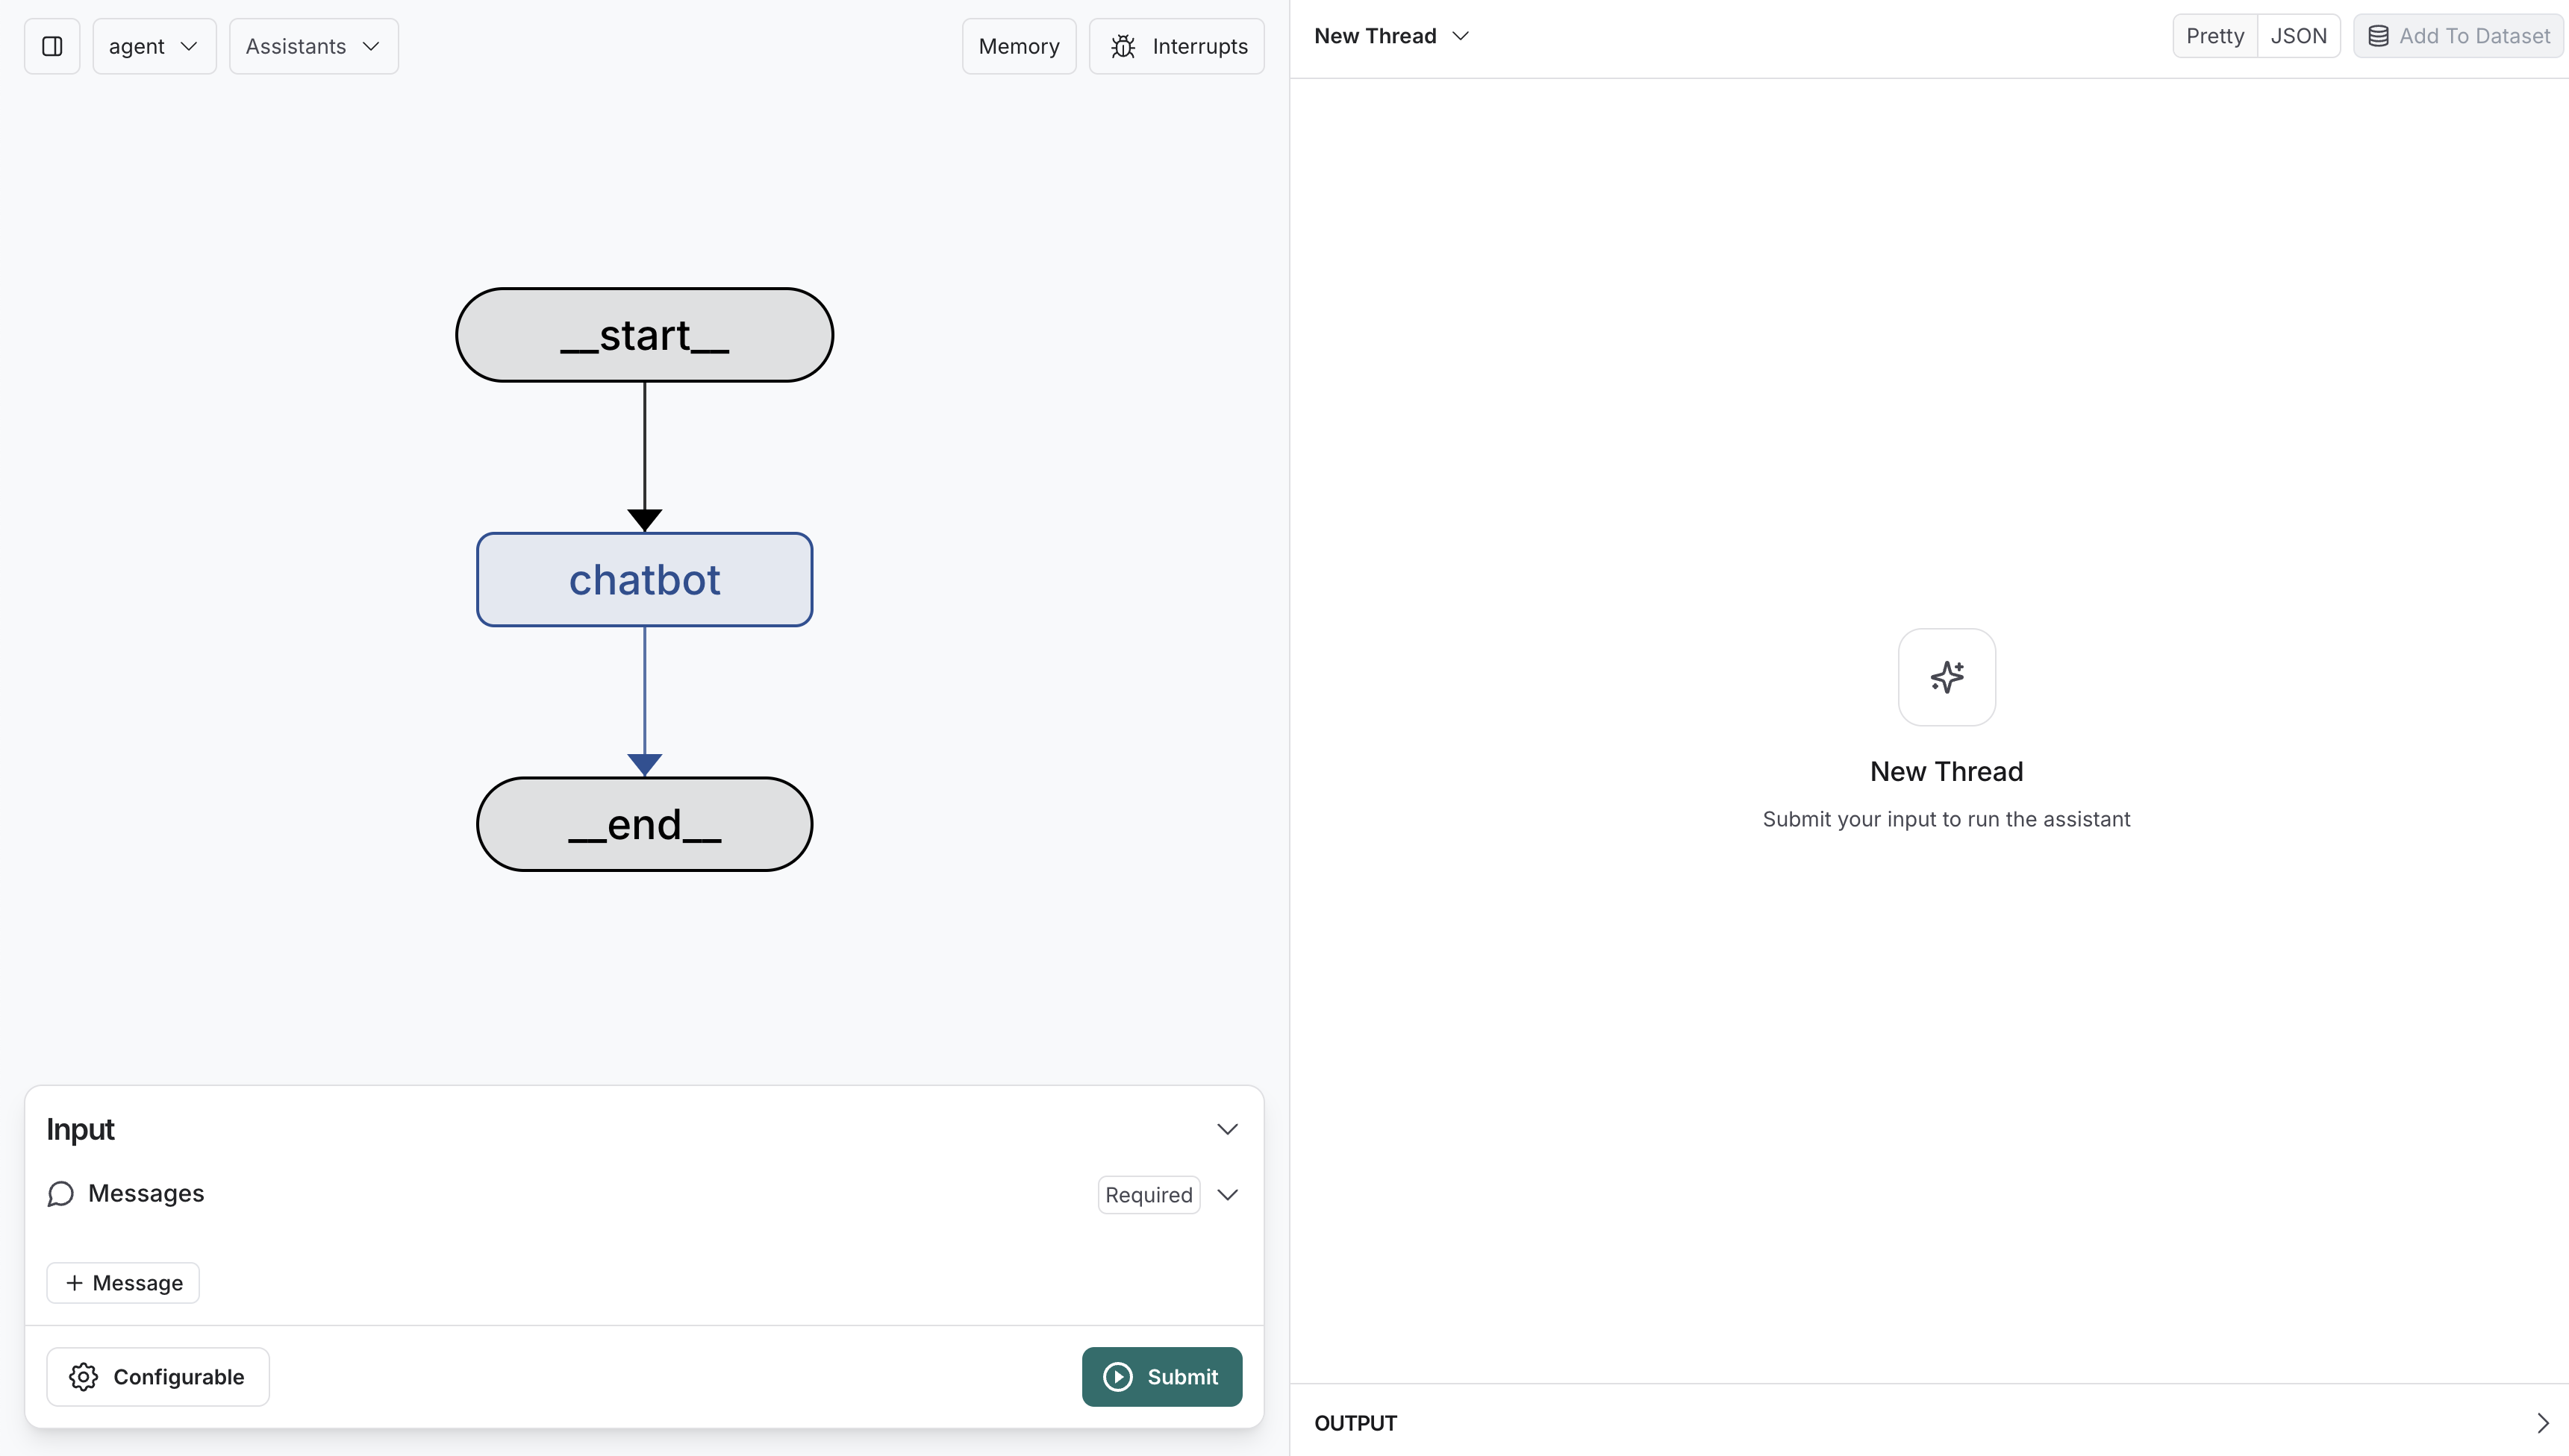Image resolution: width=2569 pixels, height=1456 pixels.
Task: Open the New Thread dropdown
Action: 1390,36
